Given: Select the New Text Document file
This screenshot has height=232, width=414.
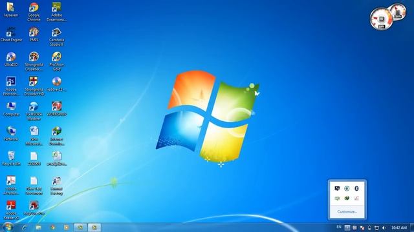Looking at the screenshot, I should pyautogui.click(x=34, y=186).
